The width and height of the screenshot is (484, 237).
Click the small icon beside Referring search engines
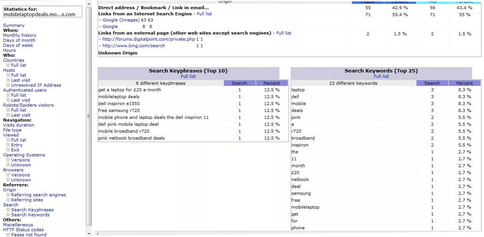(x=8, y=195)
